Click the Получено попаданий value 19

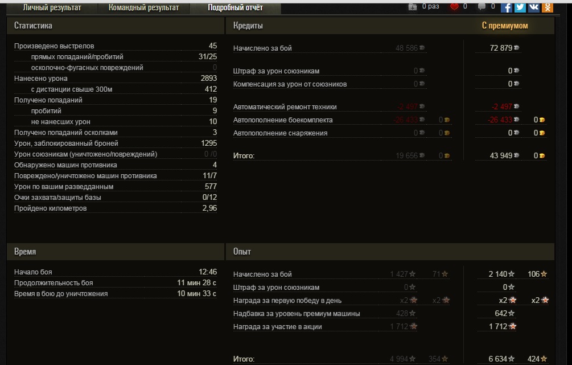[213, 100]
